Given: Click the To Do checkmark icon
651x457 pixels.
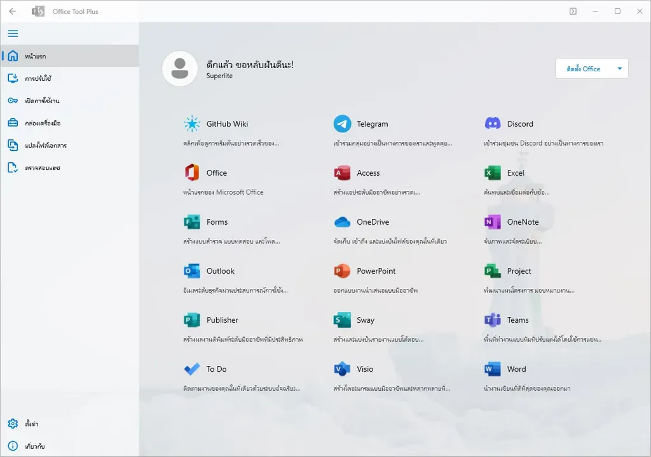Looking at the screenshot, I should (x=192, y=369).
